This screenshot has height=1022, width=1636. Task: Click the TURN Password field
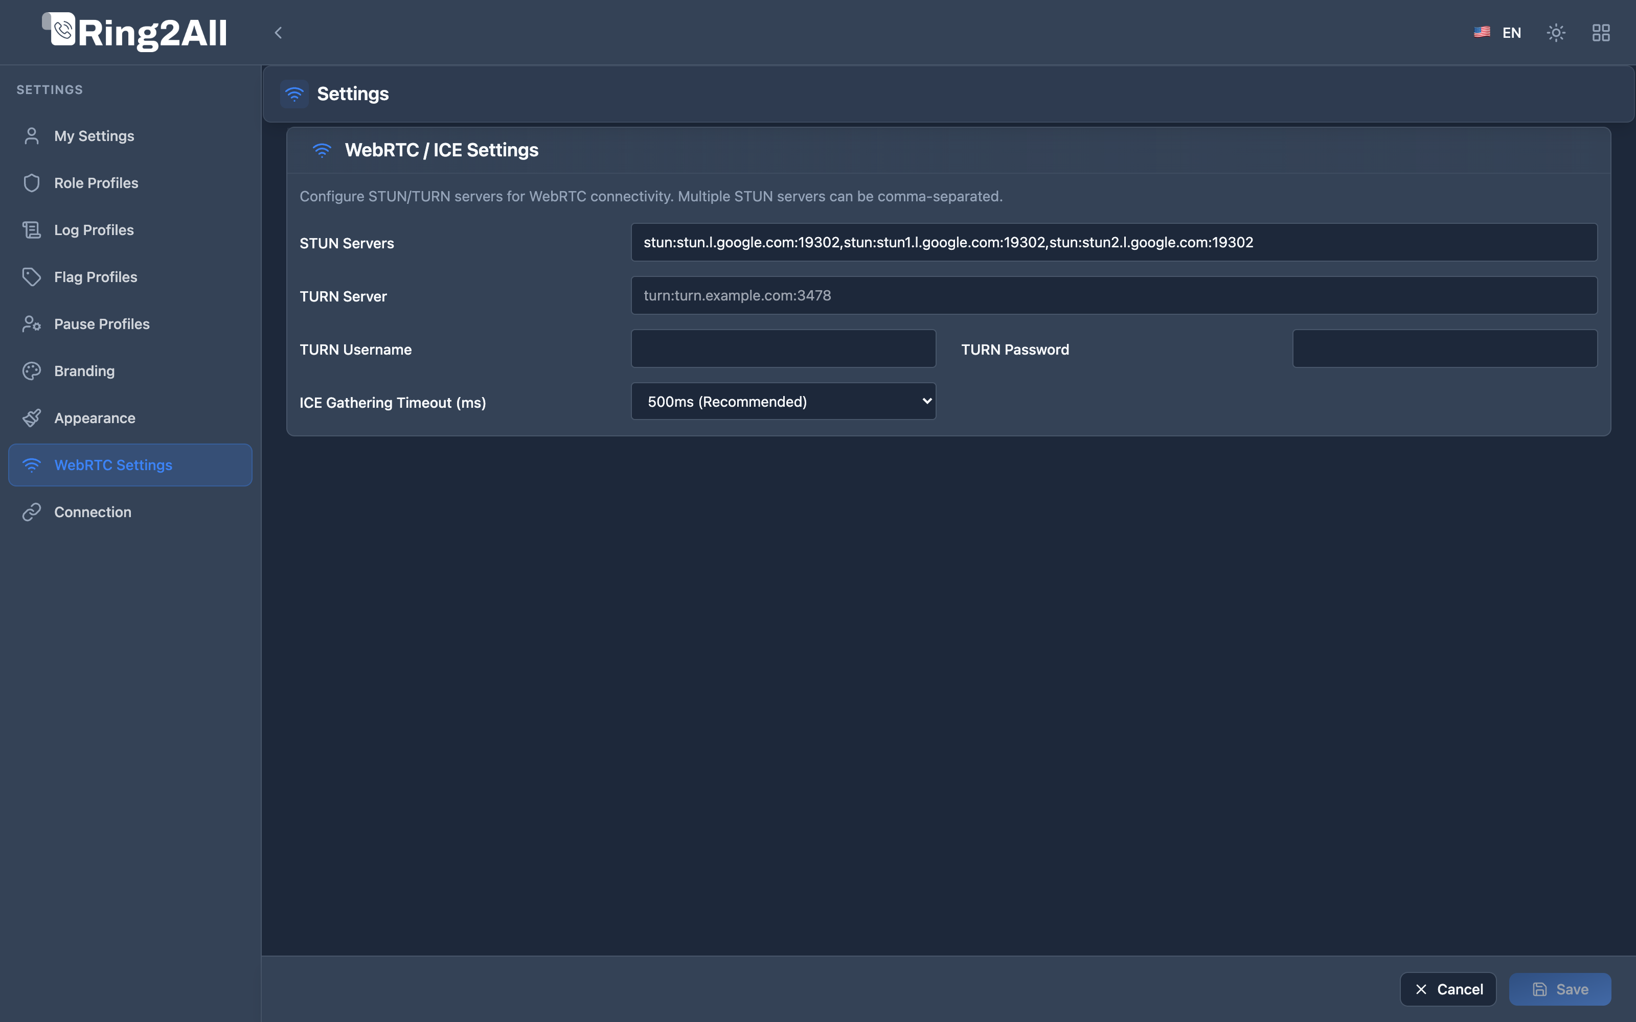click(1445, 349)
